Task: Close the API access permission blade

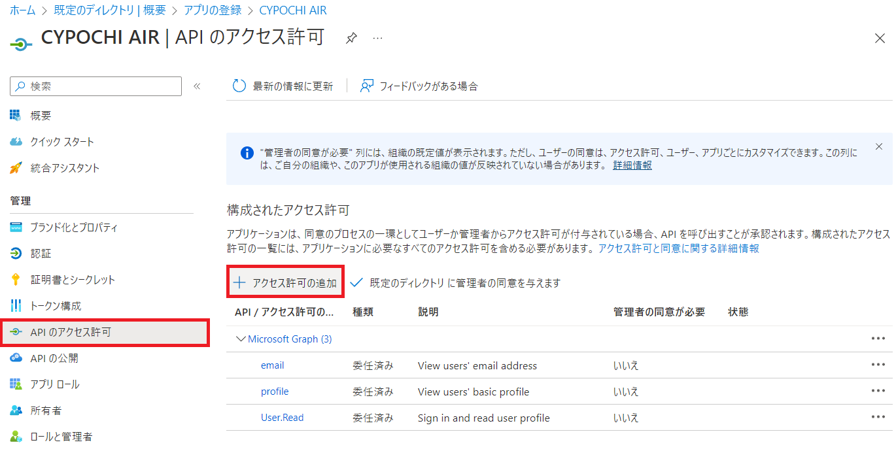Action: [880, 38]
